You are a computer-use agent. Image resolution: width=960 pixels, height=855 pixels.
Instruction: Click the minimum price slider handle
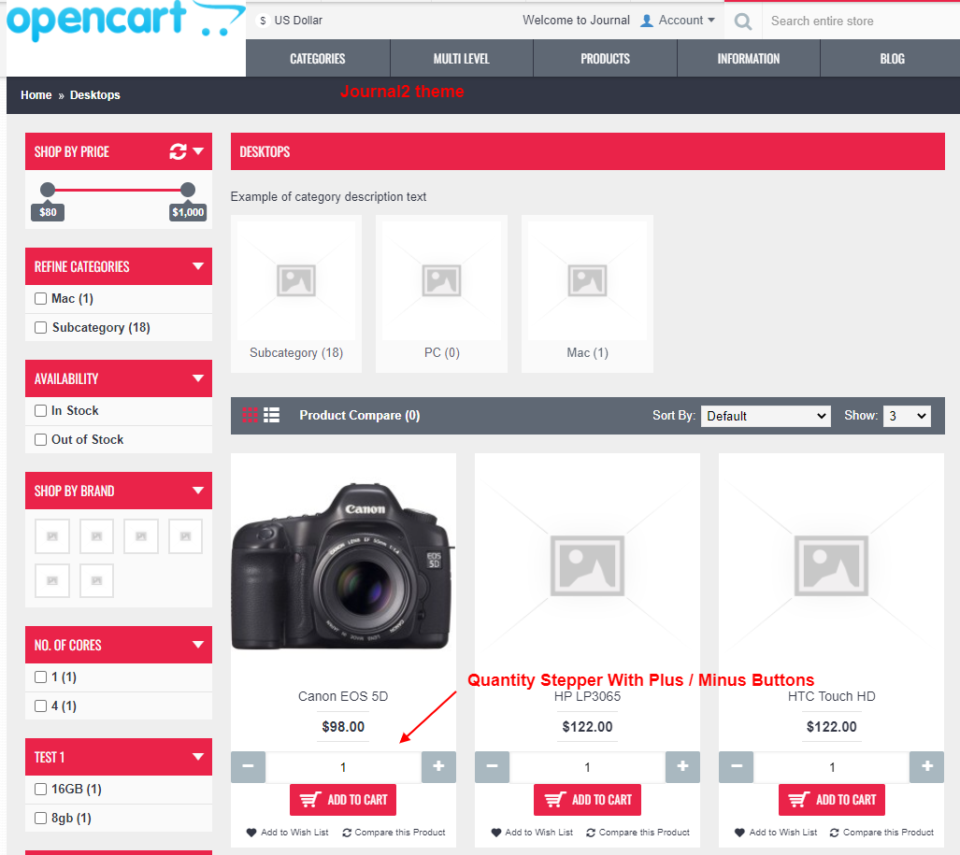(x=48, y=190)
